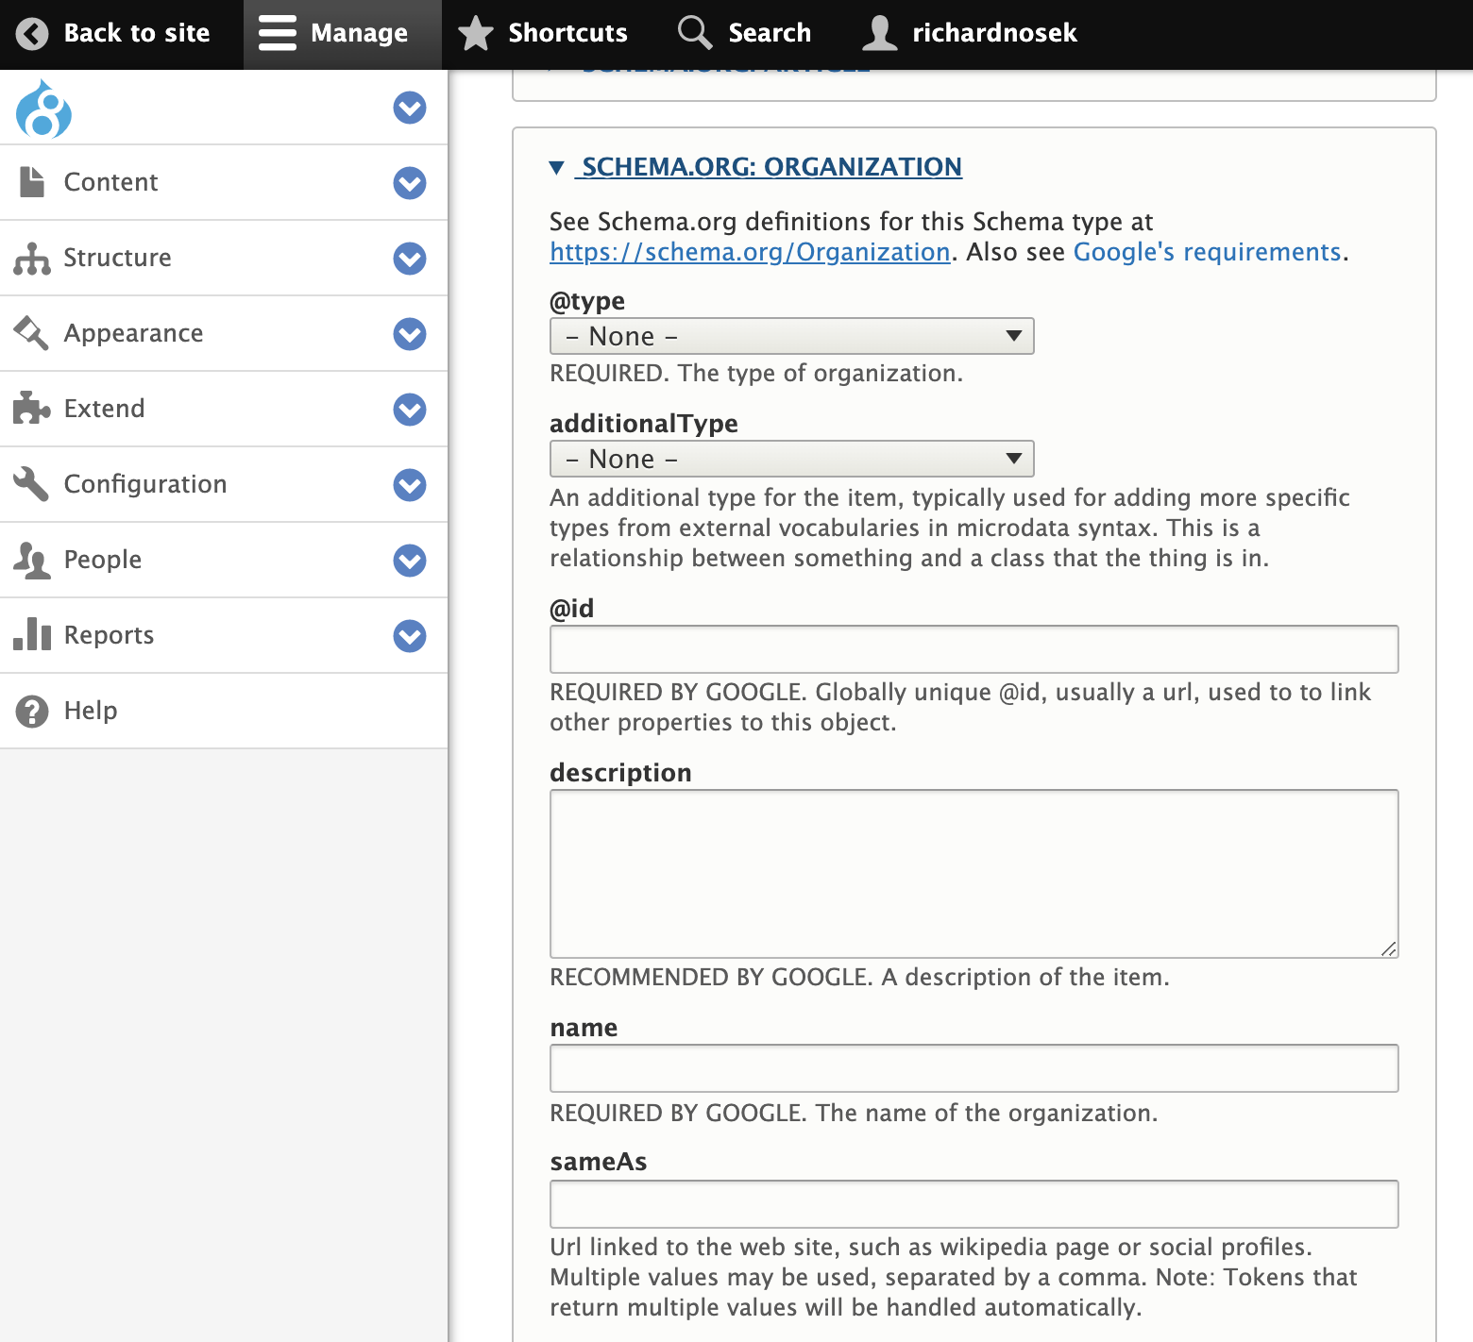Open the Content menu item

[110, 182]
